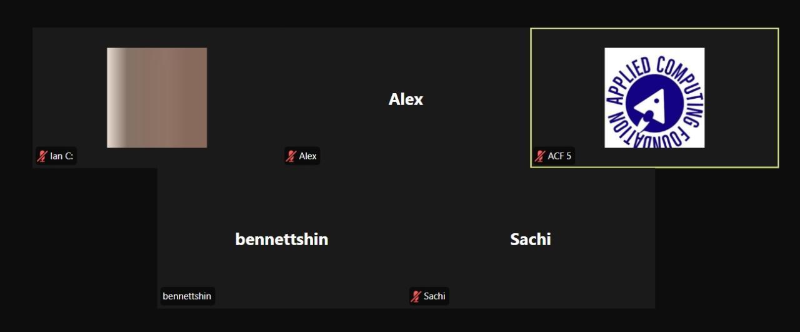This screenshot has width=800, height=332.
Task: Click the large "bennettshin" name in tile center
Action: (281, 239)
